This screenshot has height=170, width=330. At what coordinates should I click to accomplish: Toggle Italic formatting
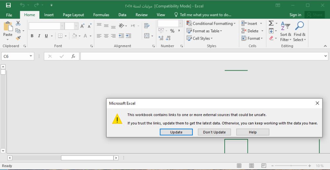pos(39,36)
